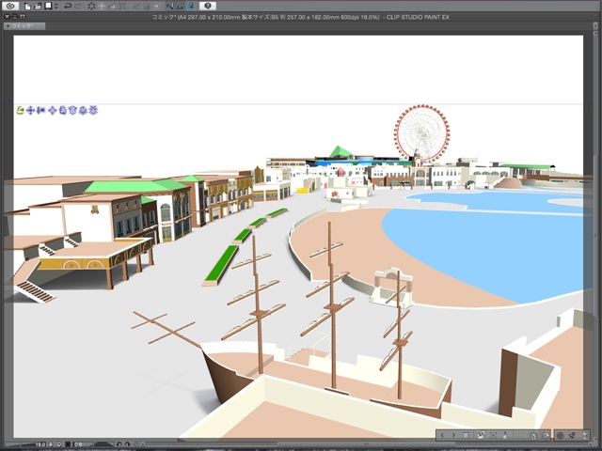This screenshot has width=602, height=451.
Task: Save the current document
Action: pos(48,7)
